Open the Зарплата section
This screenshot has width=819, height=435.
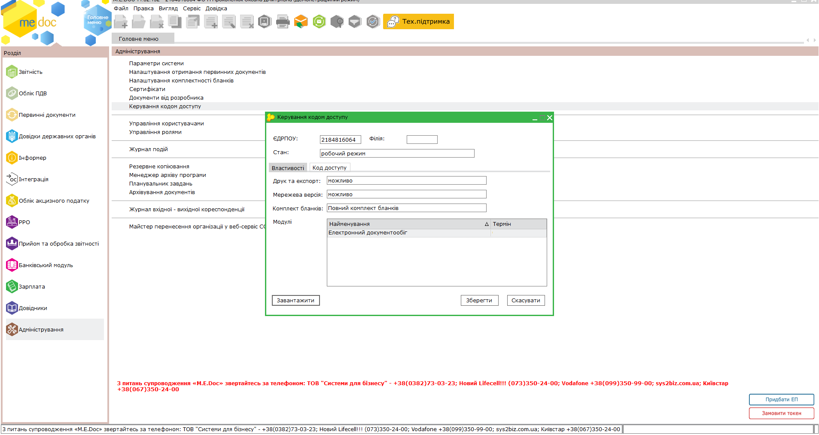coord(32,287)
